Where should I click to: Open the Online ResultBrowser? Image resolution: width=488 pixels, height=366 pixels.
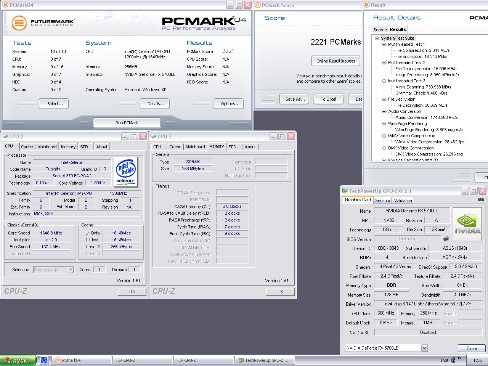335,61
